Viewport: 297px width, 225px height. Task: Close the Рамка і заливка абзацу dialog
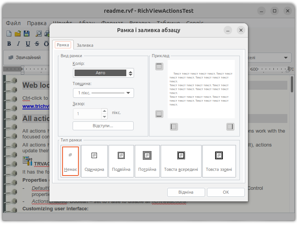[x=241, y=30]
